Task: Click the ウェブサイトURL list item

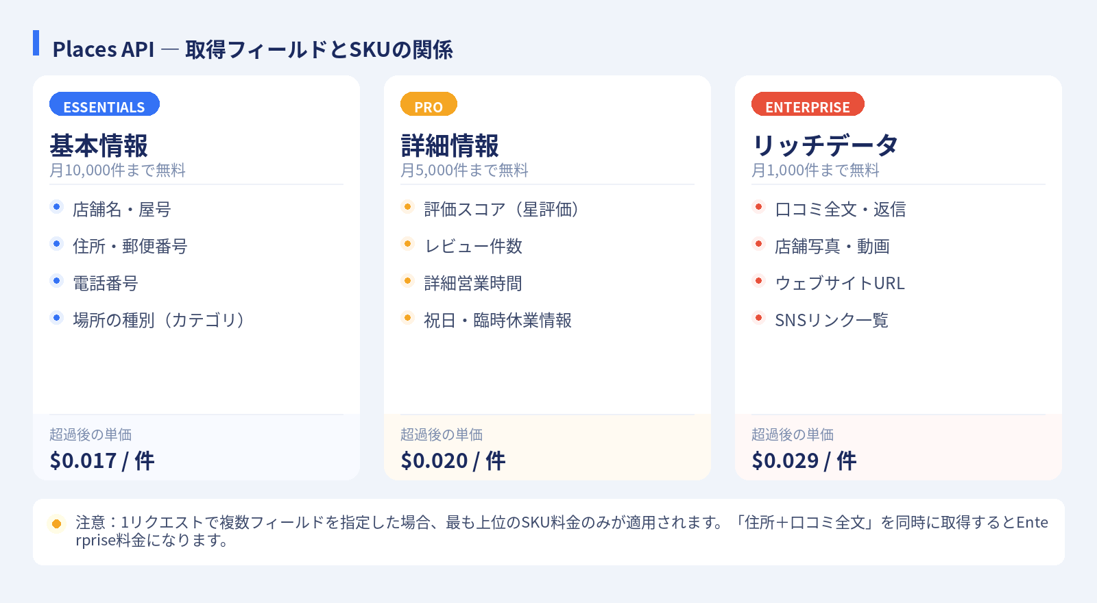Action: click(839, 283)
